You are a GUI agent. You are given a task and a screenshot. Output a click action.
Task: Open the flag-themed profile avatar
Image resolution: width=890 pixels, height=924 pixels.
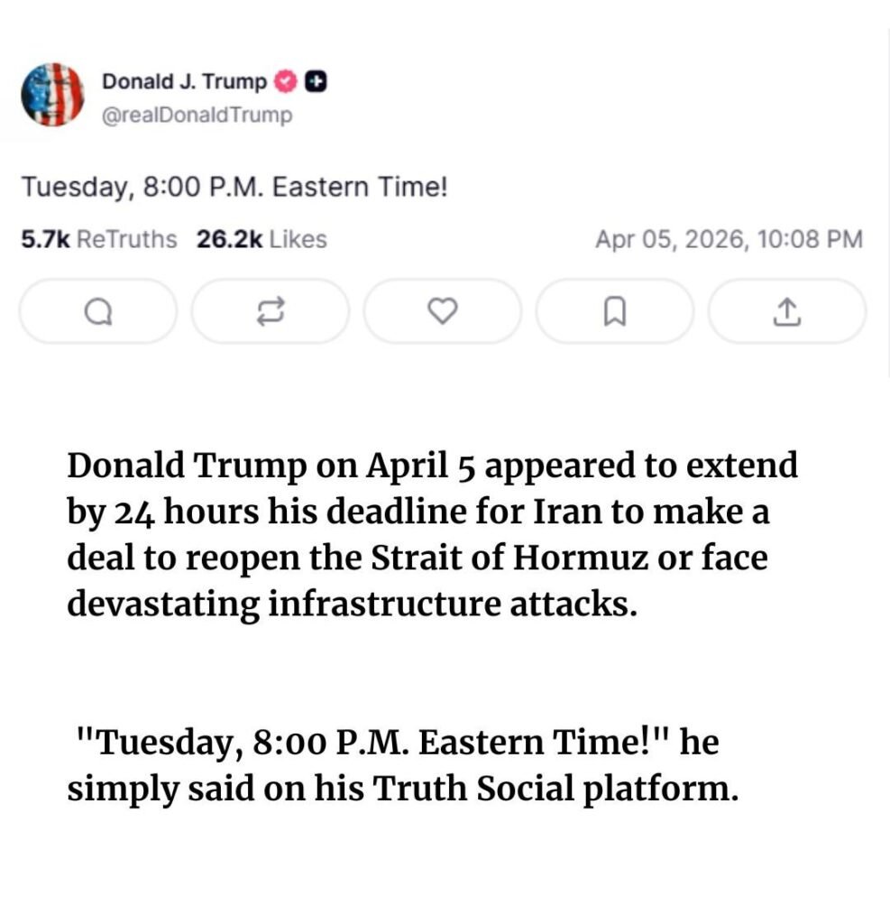pos(51,96)
